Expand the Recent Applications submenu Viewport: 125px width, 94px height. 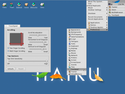click(97, 19)
